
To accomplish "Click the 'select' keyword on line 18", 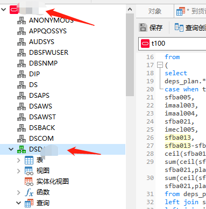I will (176, 73).
